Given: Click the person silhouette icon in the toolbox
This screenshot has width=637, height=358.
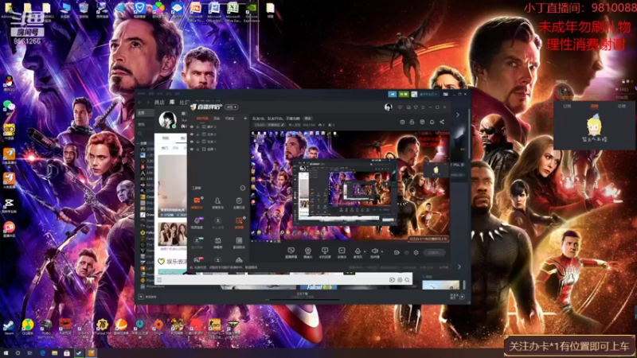Looking at the screenshot, I should pos(217,202).
